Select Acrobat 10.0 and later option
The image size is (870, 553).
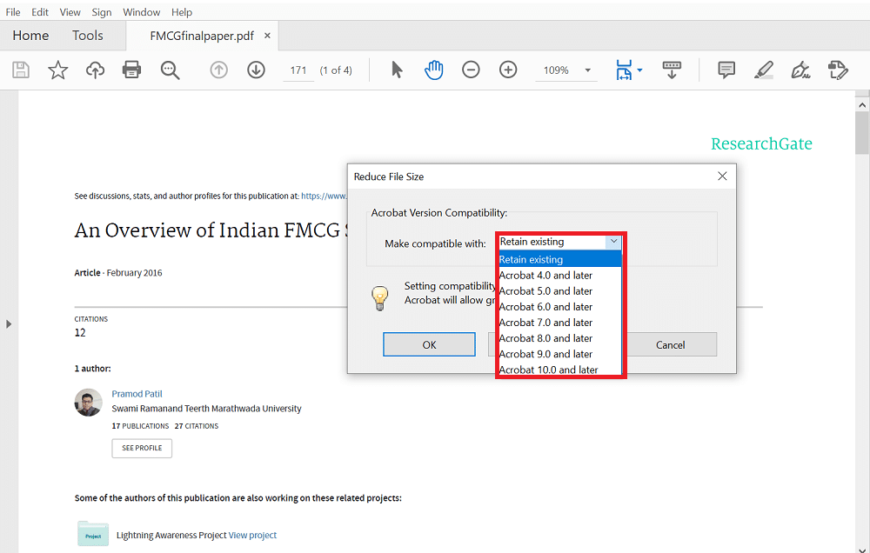548,370
